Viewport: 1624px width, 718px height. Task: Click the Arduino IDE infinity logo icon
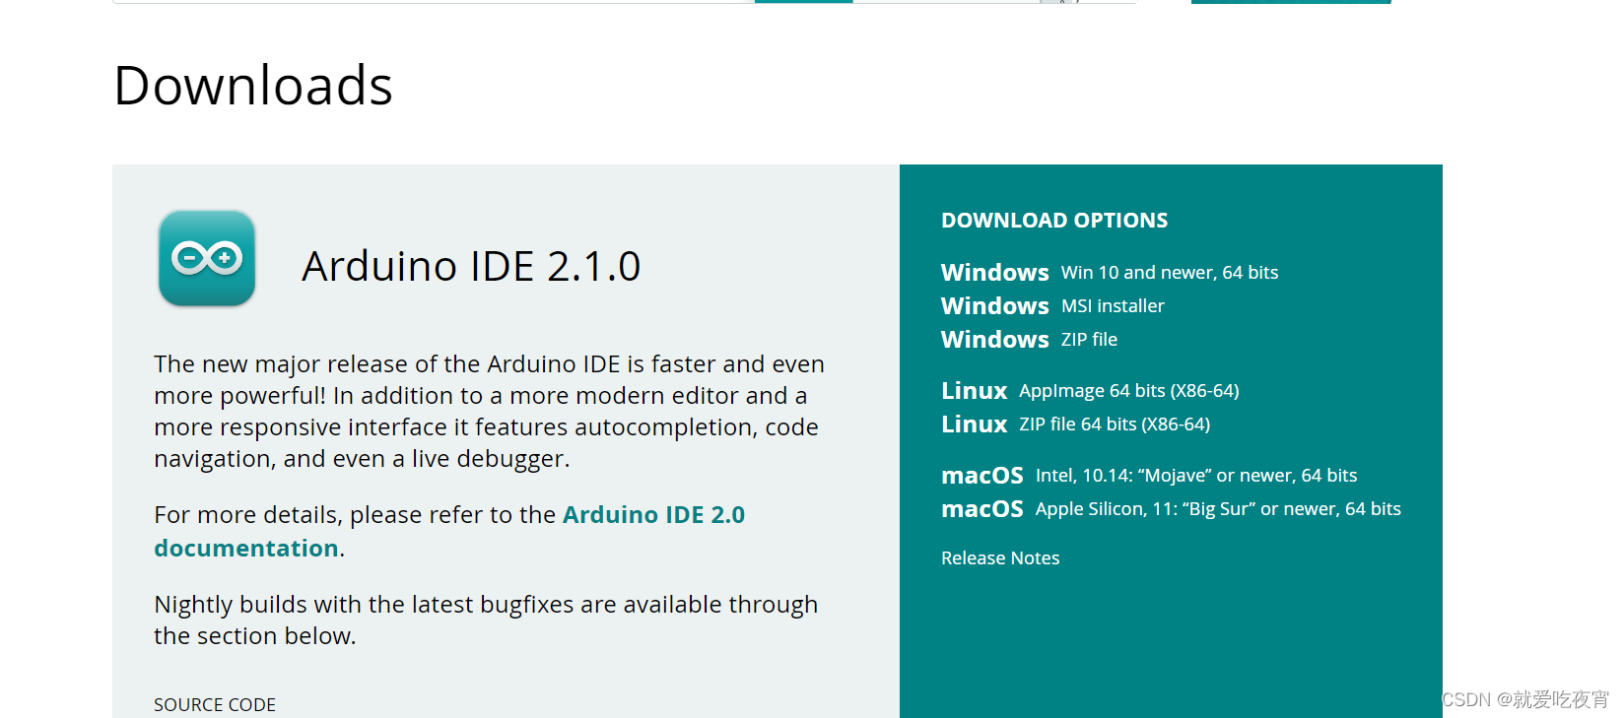(207, 258)
